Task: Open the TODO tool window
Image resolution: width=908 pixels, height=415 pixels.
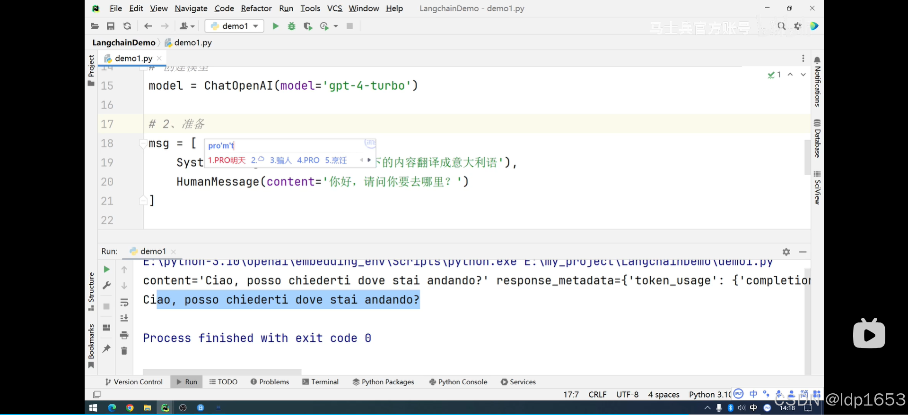Action: pyautogui.click(x=223, y=382)
